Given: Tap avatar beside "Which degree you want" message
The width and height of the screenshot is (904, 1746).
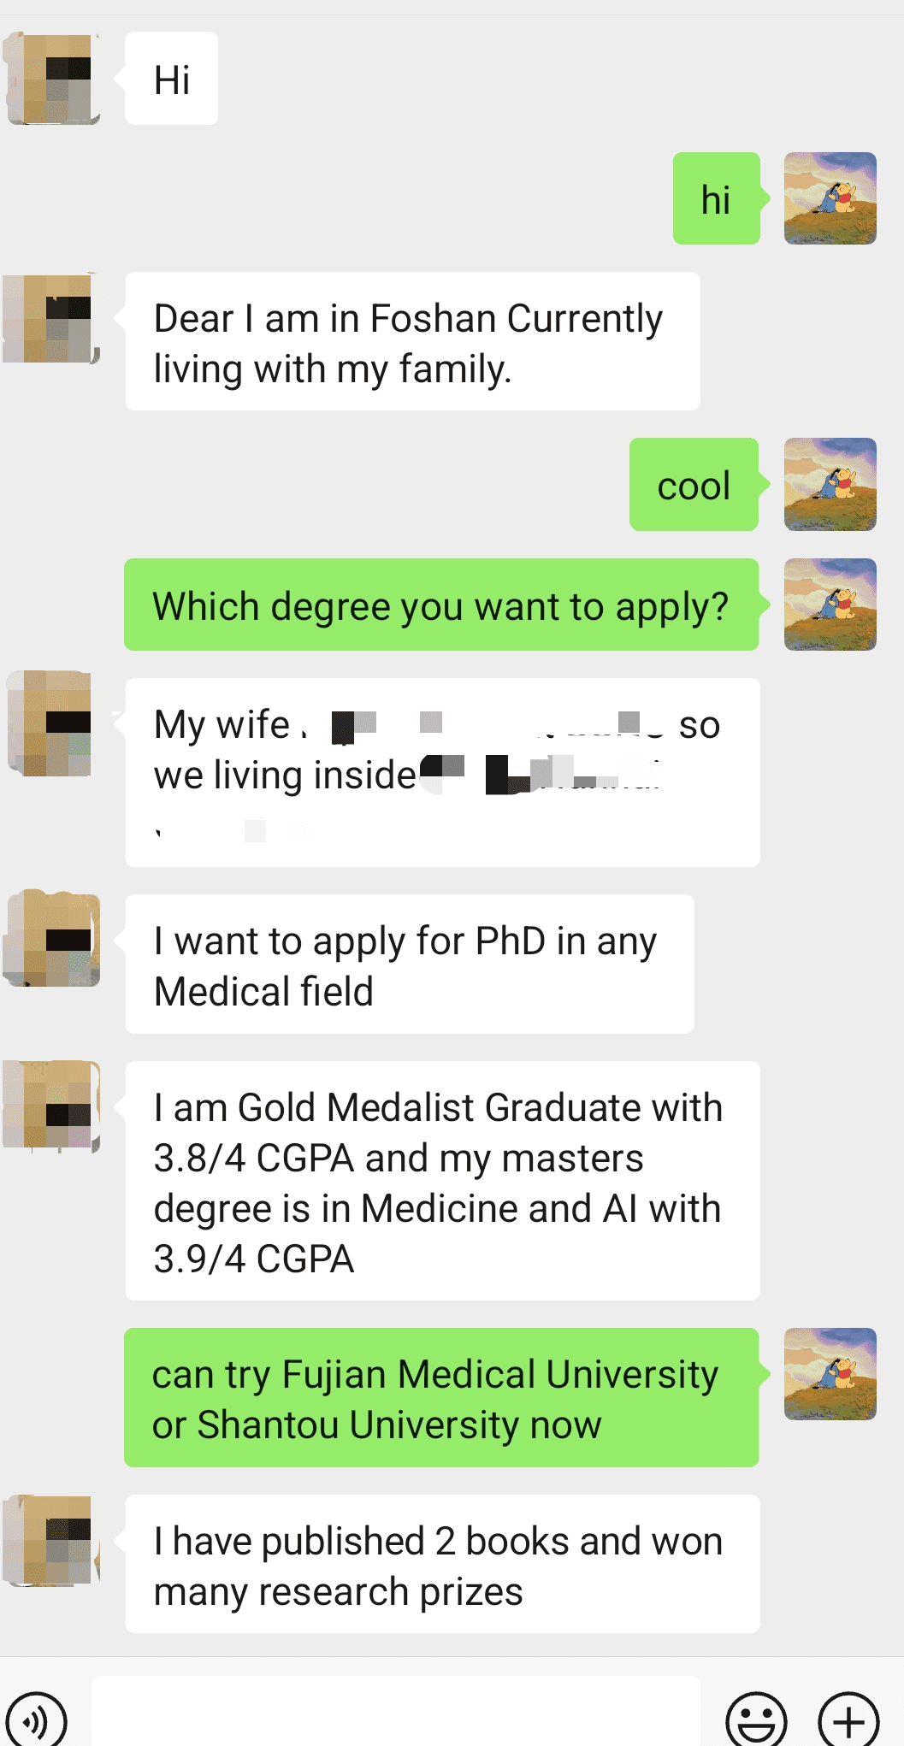Looking at the screenshot, I should [830, 605].
